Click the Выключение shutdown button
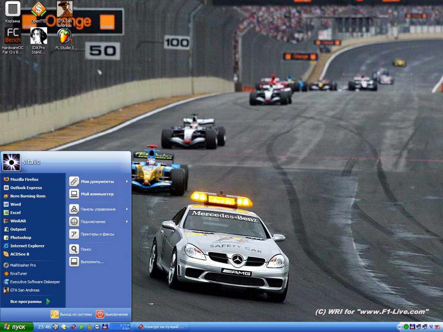The image size is (443, 332). click(x=112, y=314)
